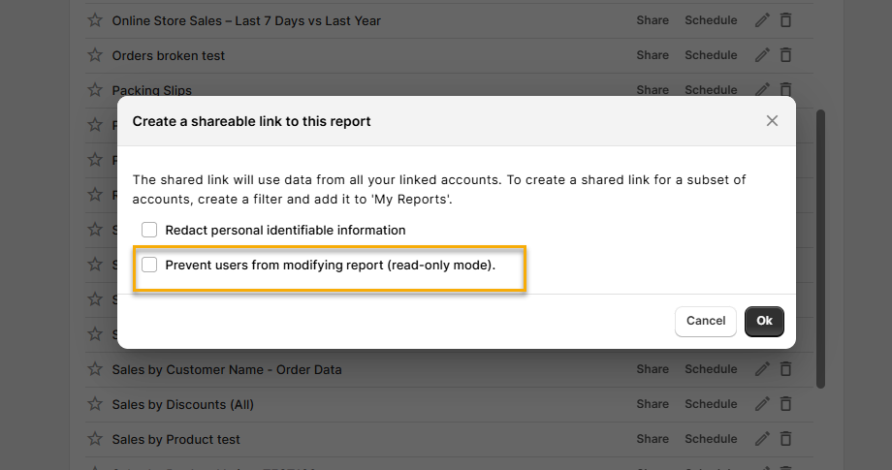Schedule the Online Store Sales report
This screenshot has width=892, height=470.
[x=711, y=20]
